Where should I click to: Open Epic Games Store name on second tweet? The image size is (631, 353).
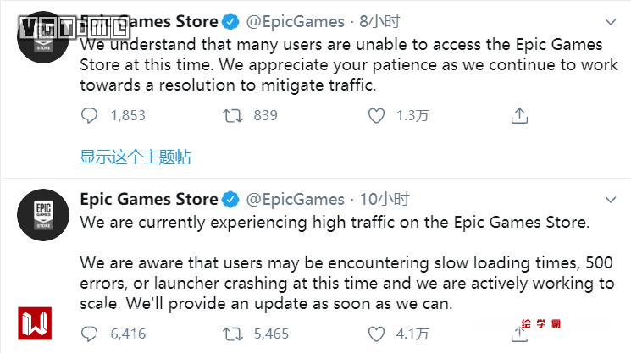(149, 200)
